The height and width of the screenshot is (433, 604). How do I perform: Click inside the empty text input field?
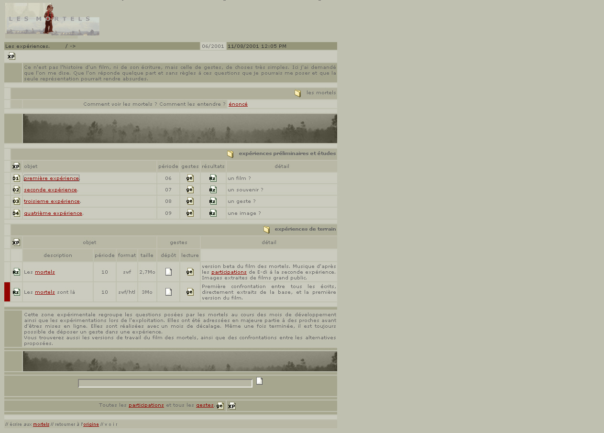click(165, 384)
